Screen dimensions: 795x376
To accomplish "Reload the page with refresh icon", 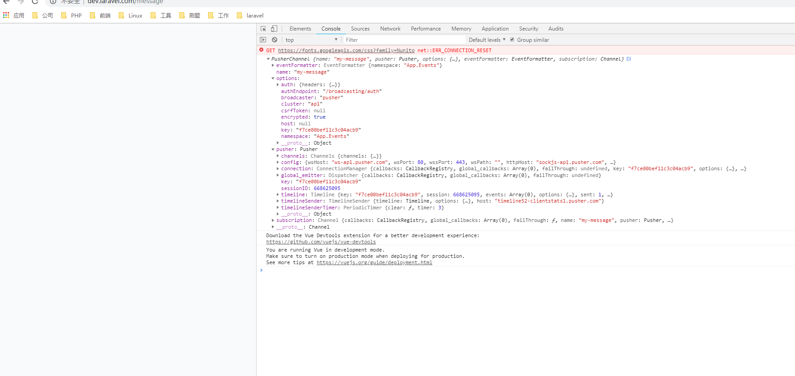I will click(35, 2).
